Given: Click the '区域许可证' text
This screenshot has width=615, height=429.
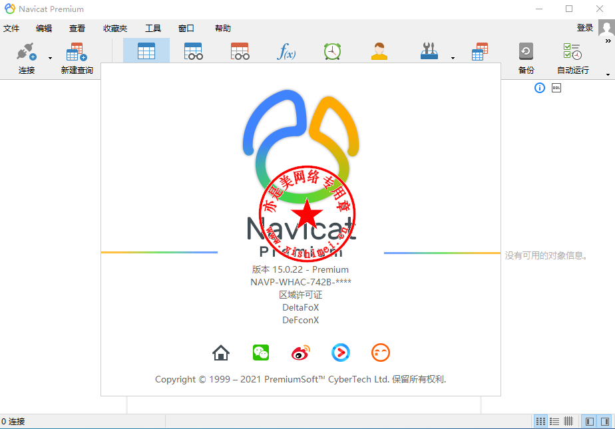Looking at the screenshot, I should (300, 295).
